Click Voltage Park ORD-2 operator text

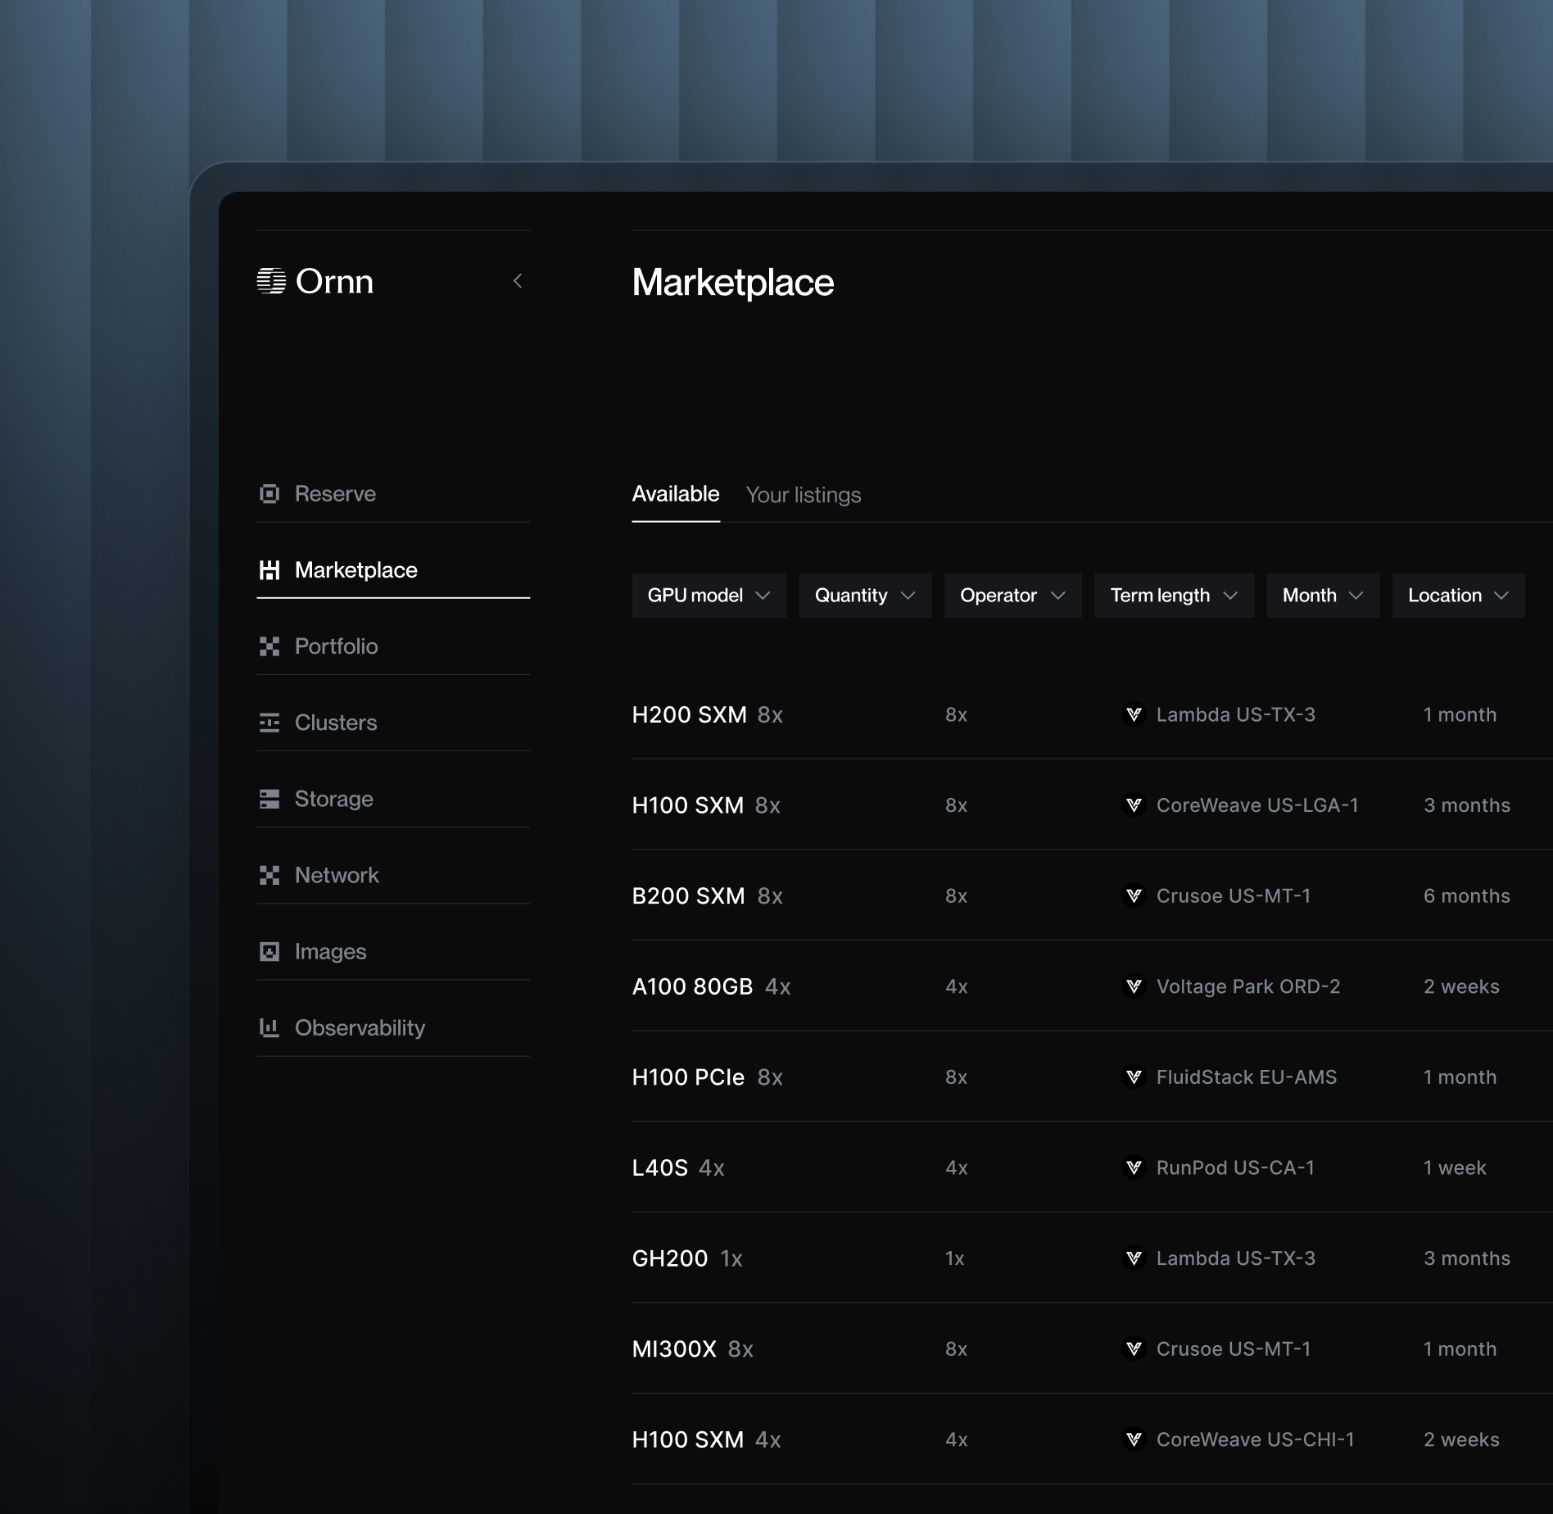tap(1248, 986)
